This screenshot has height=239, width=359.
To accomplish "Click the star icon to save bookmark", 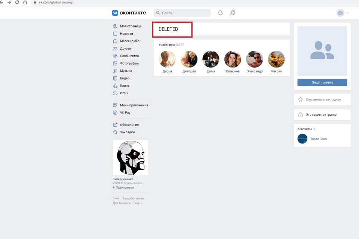I will (x=300, y=100).
